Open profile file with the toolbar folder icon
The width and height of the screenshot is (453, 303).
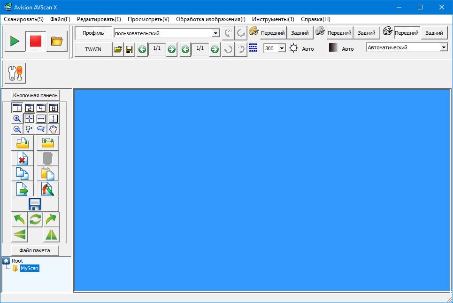(118, 49)
